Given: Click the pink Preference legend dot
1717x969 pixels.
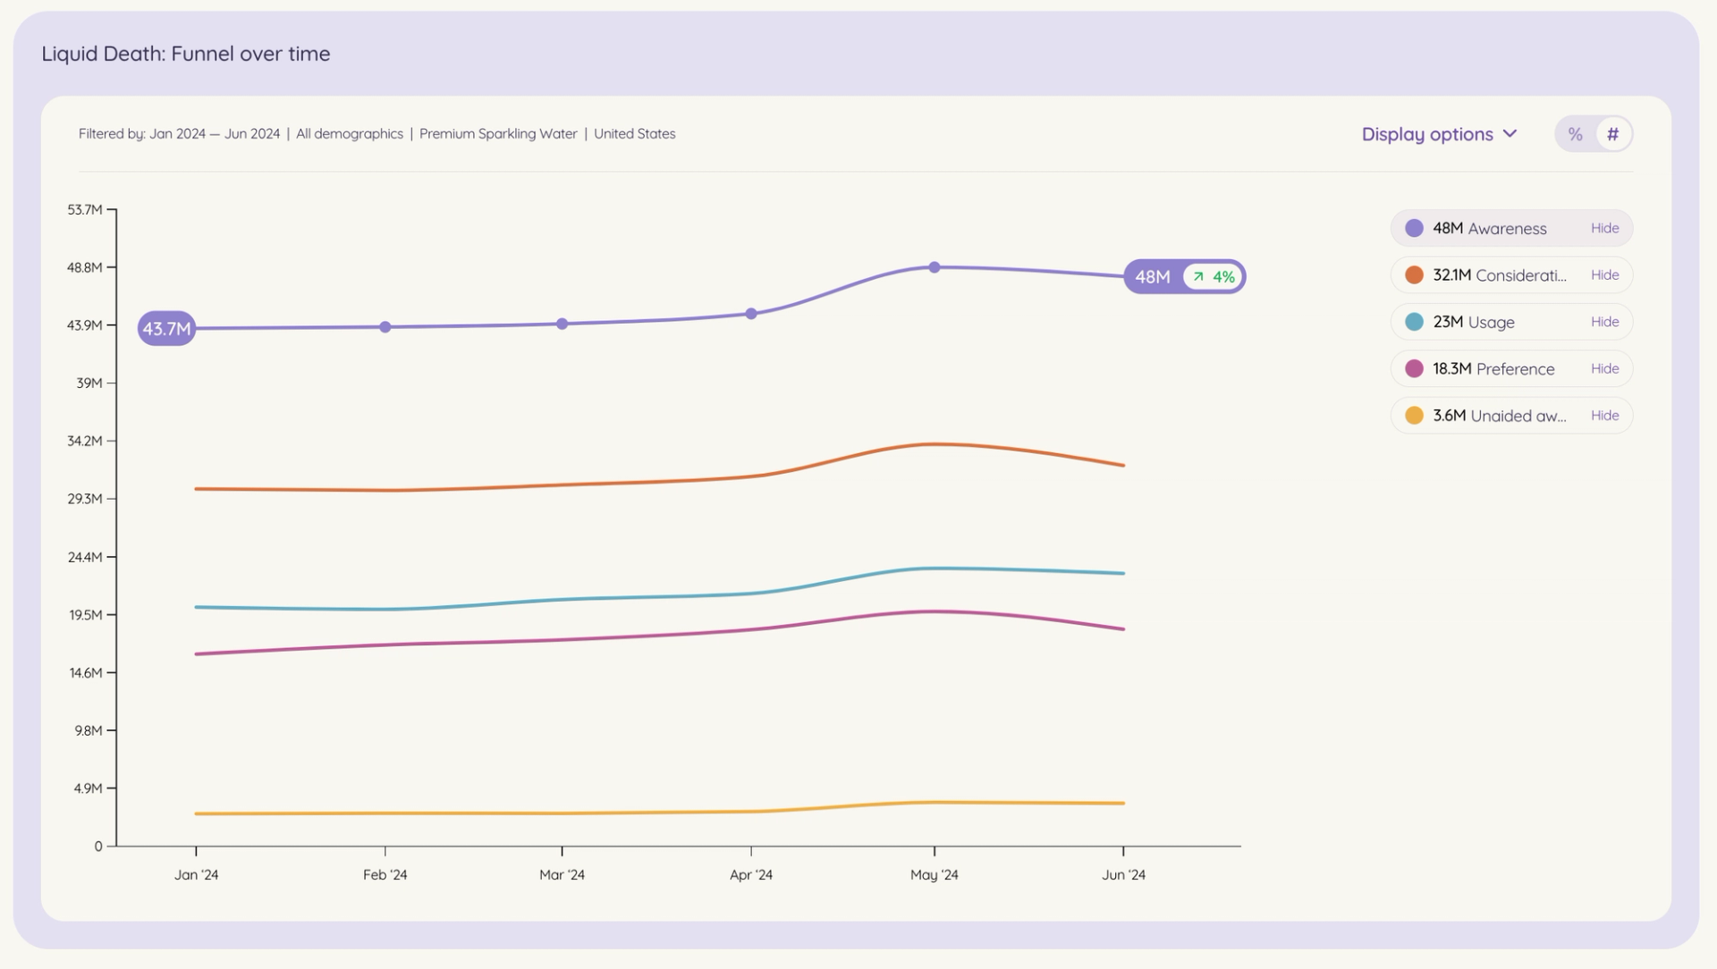Looking at the screenshot, I should 1414,368.
